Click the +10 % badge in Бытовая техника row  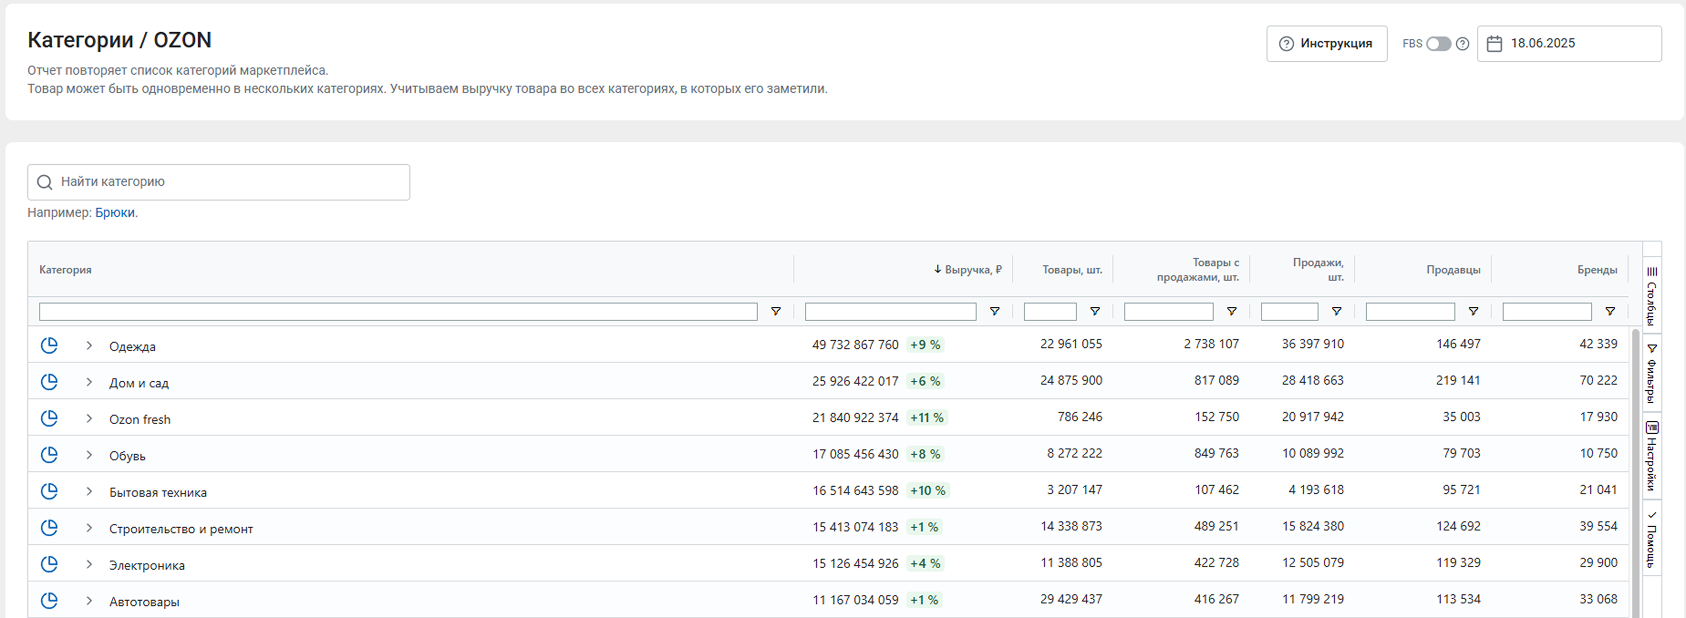pyautogui.click(x=927, y=490)
